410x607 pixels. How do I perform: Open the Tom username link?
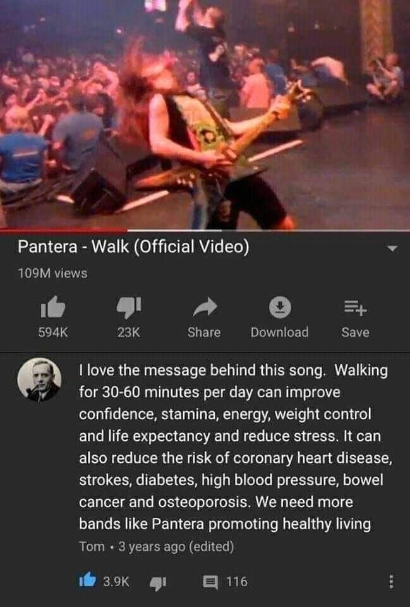pyautogui.click(x=92, y=546)
